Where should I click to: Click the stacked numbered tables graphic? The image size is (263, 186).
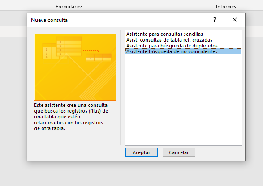click(x=62, y=48)
